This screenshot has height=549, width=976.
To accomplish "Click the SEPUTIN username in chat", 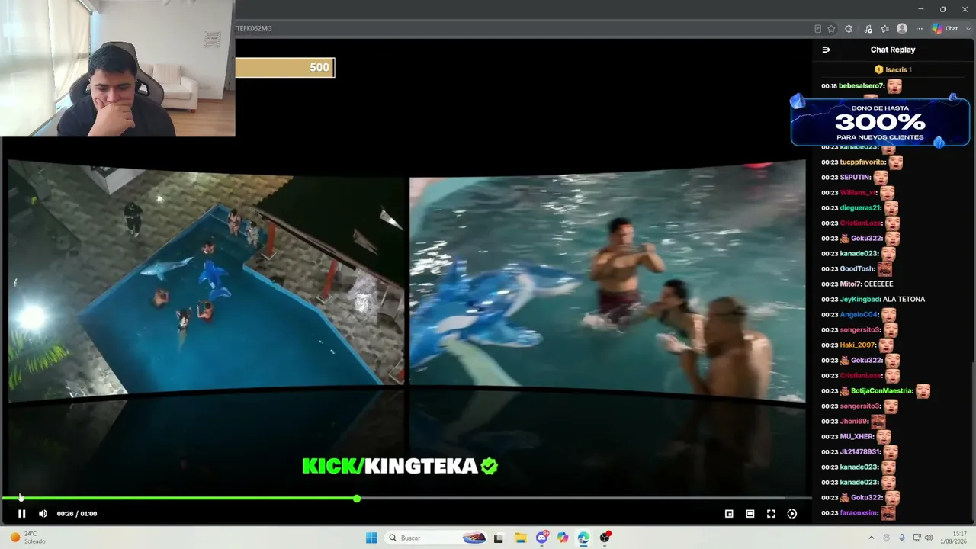I will tap(856, 178).
